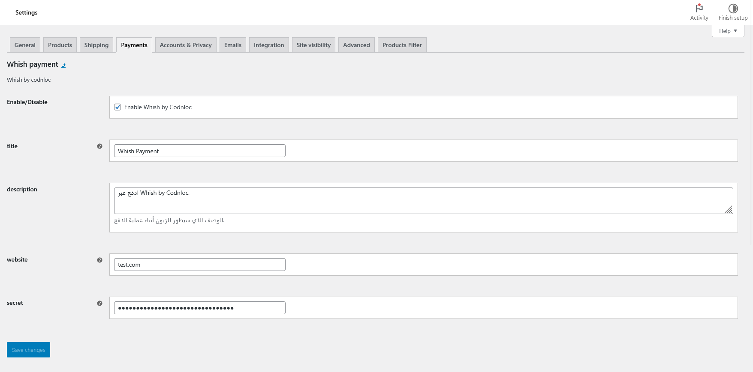Click the help tooltip icon beside secret
The width and height of the screenshot is (753, 372).
(x=99, y=303)
